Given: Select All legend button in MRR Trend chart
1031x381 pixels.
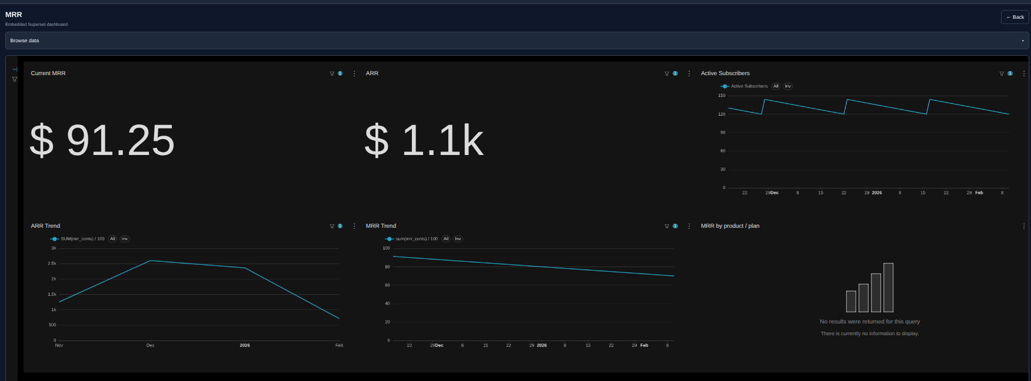Looking at the screenshot, I should point(446,239).
